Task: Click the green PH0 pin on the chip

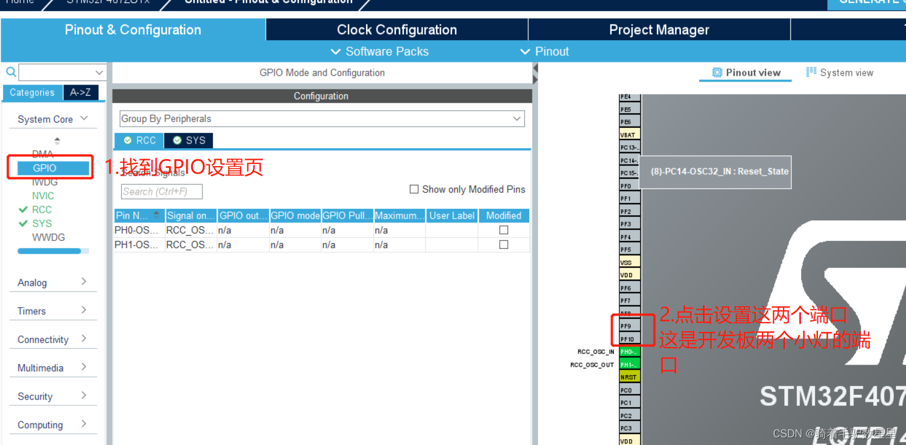Action: [x=630, y=352]
